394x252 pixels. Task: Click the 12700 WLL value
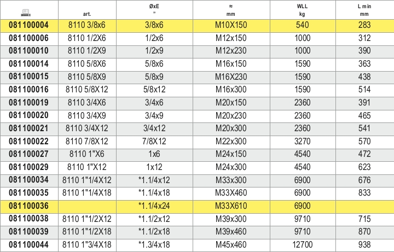coord(302,244)
